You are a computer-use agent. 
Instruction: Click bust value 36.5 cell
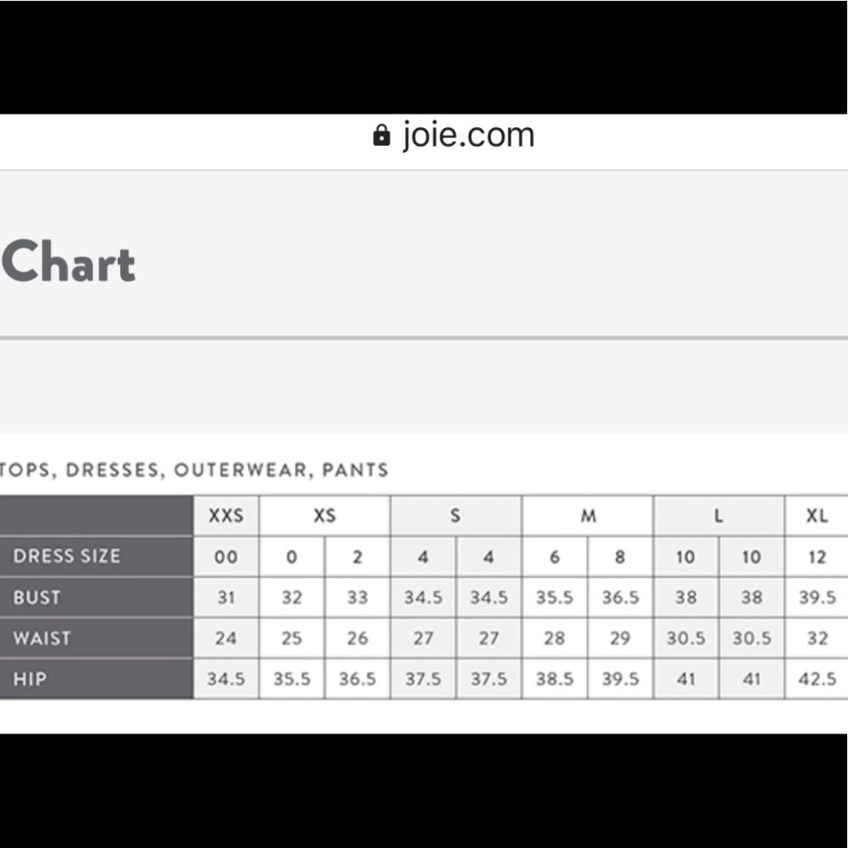coord(621,597)
